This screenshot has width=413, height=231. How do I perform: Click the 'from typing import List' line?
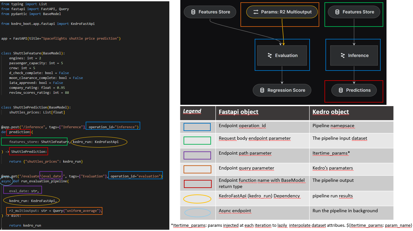pos(24,4)
